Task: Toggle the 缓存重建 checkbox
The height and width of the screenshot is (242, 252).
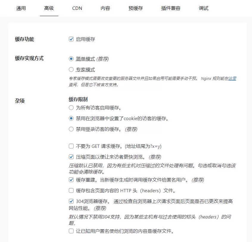Action: 71,180
